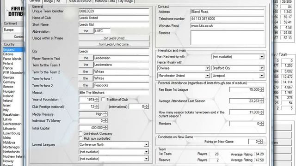Open the Manchester United rivalry dropdown
This screenshot has height=166, width=296.
pyautogui.click(x=207, y=76)
